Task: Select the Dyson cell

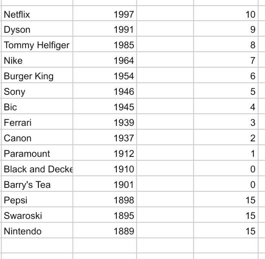Action: (x=37, y=28)
